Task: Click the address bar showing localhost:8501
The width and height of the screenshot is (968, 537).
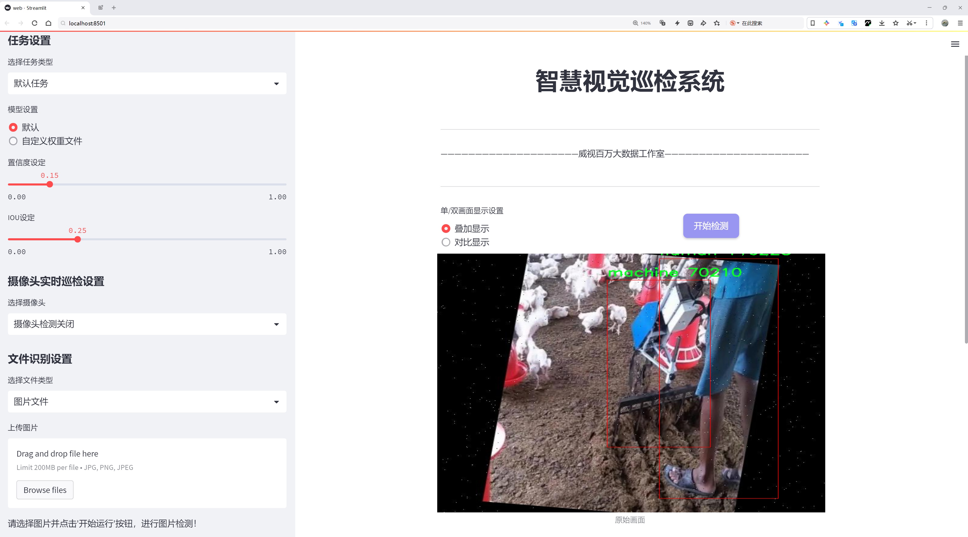Action: point(338,23)
